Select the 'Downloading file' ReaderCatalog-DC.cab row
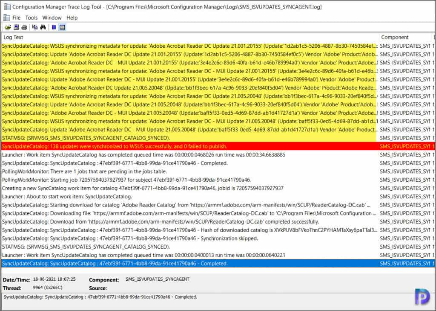The width and height of the screenshot is (436, 311). (218, 213)
